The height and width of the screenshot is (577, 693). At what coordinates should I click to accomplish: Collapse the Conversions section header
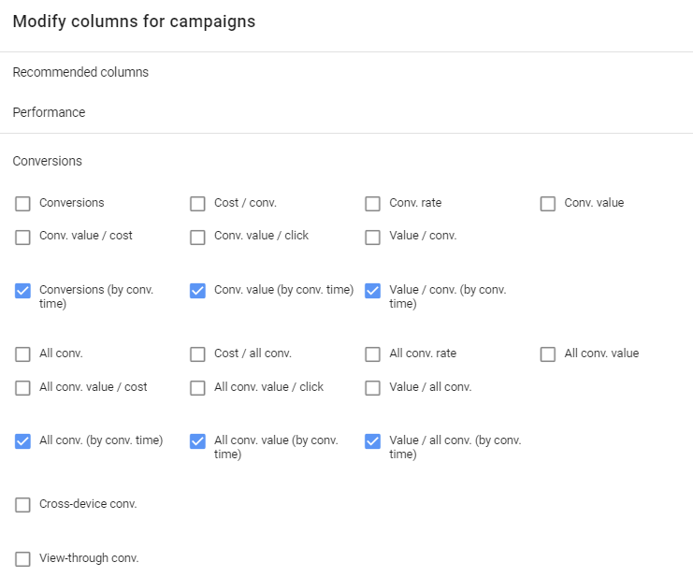pyautogui.click(x=47, y=161)
